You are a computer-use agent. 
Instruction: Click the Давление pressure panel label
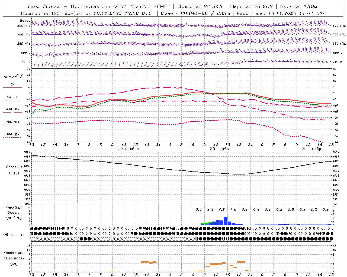[14, 167]
